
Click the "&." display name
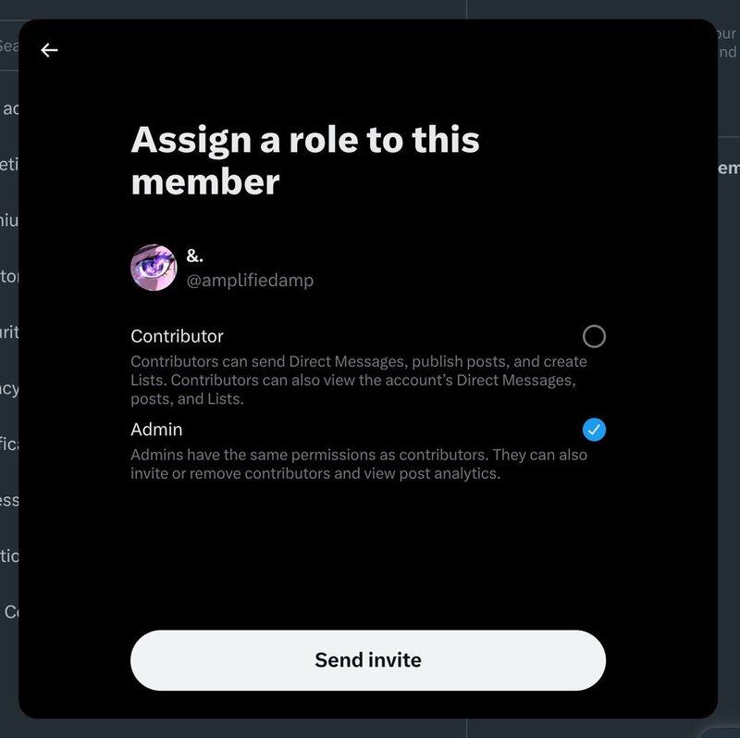point(195,256)
